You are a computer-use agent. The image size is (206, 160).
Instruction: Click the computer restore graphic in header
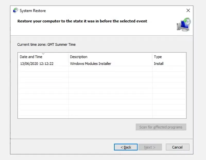pyautogui.click(x=184, y=24)
